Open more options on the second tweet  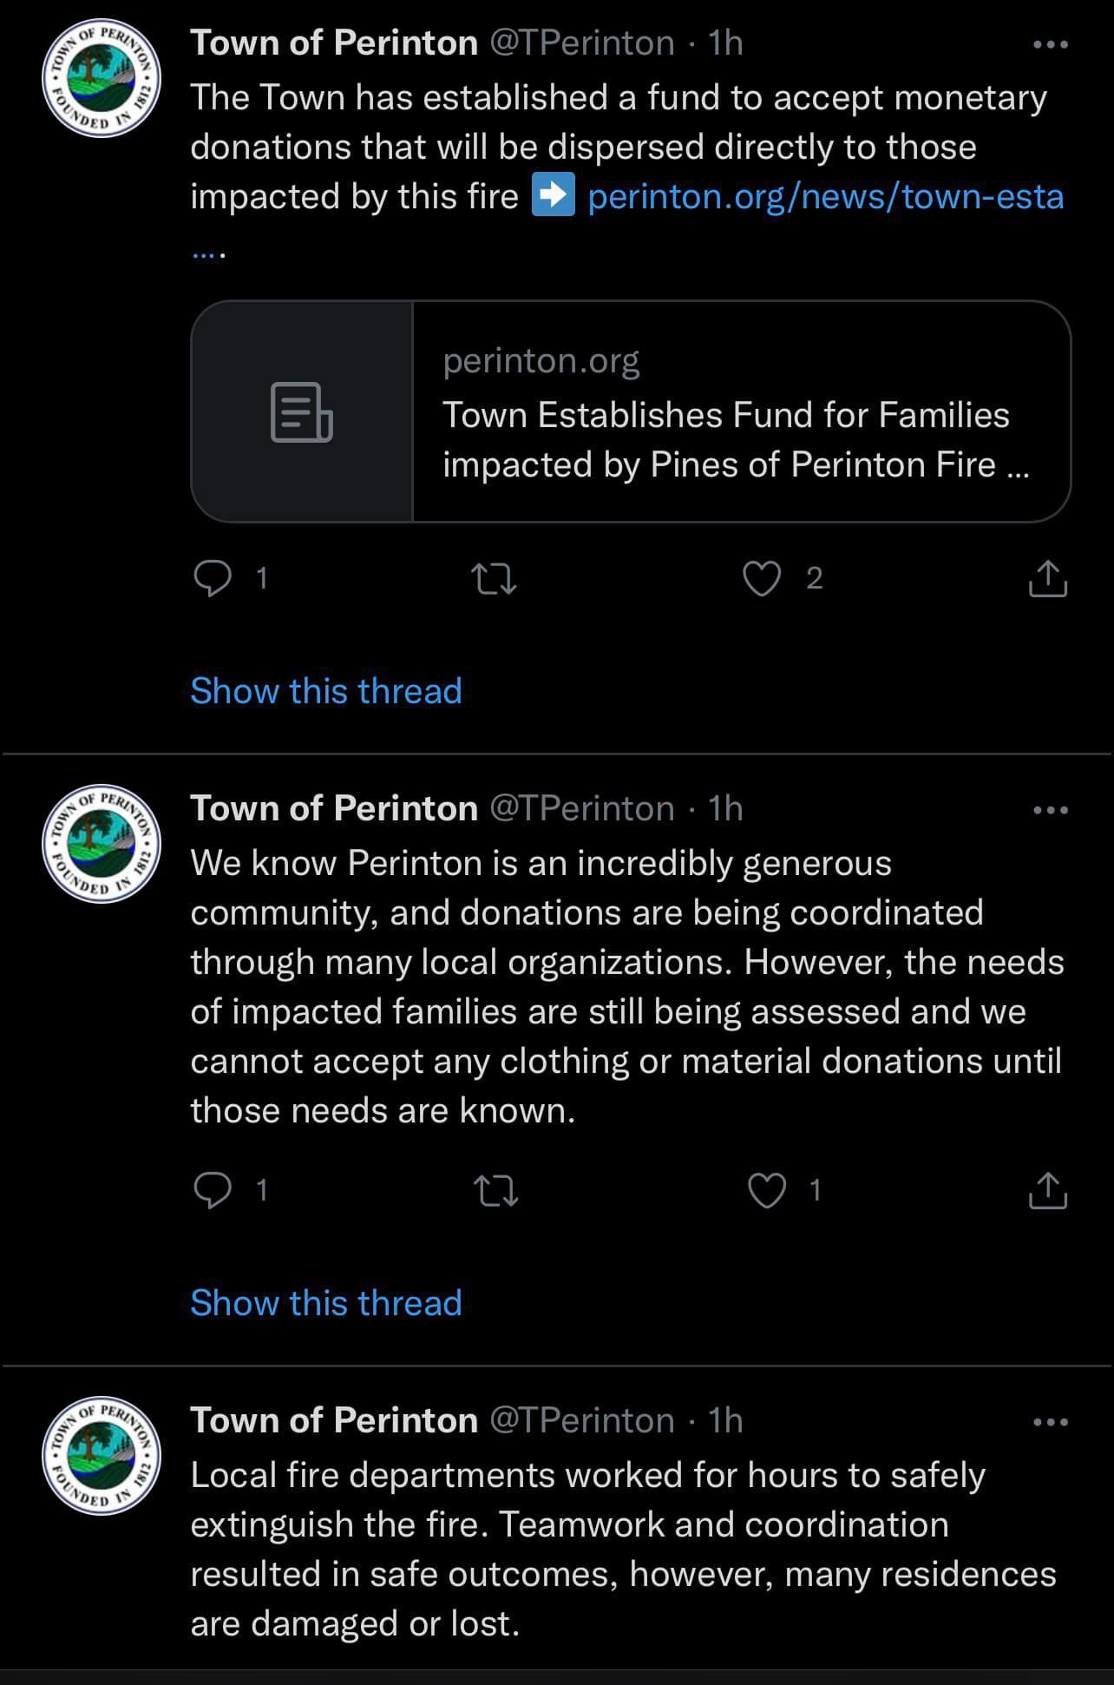(1051, 810)
